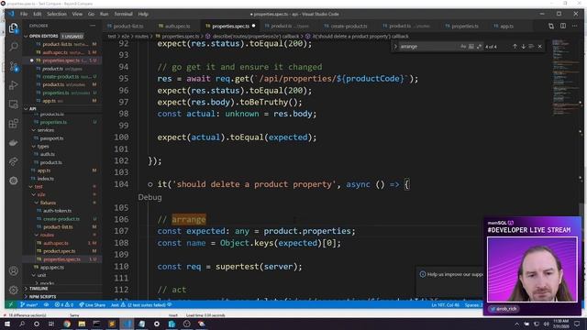The height and width of the screenshot is (330, 587).
Task: Open Task View on the taskbar
Action: (x=51, y=324)
